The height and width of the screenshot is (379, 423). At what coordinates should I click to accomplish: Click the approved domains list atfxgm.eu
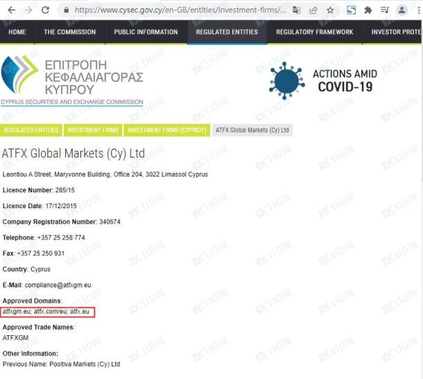46,312
